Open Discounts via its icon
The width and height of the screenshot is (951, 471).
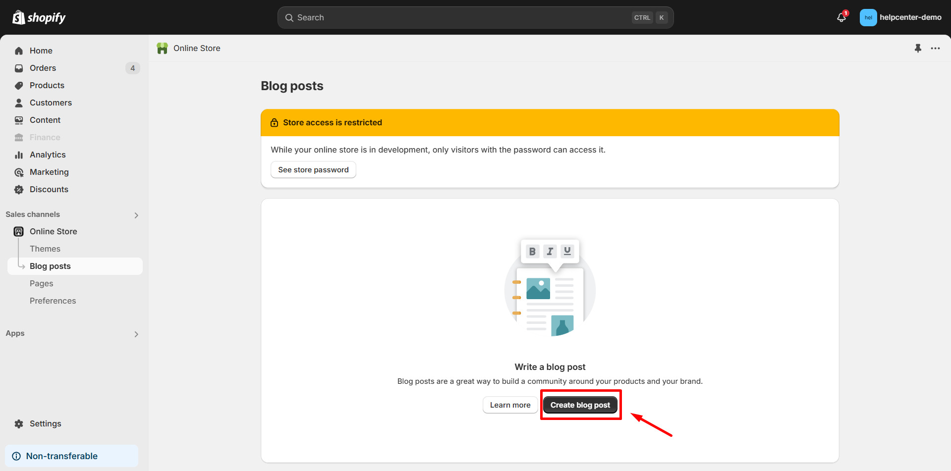[x=18, y=189]
